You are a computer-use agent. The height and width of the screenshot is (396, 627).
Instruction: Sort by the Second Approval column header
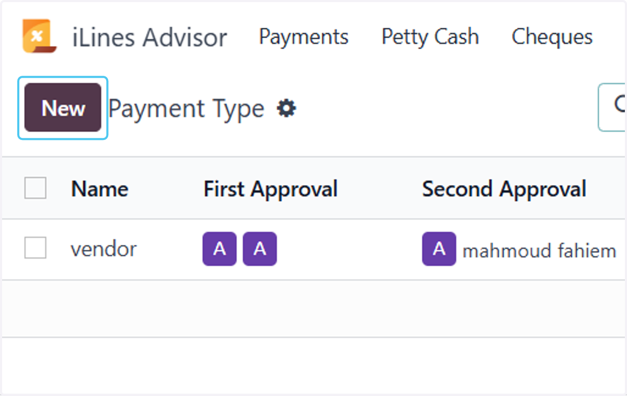click(504, 189)
